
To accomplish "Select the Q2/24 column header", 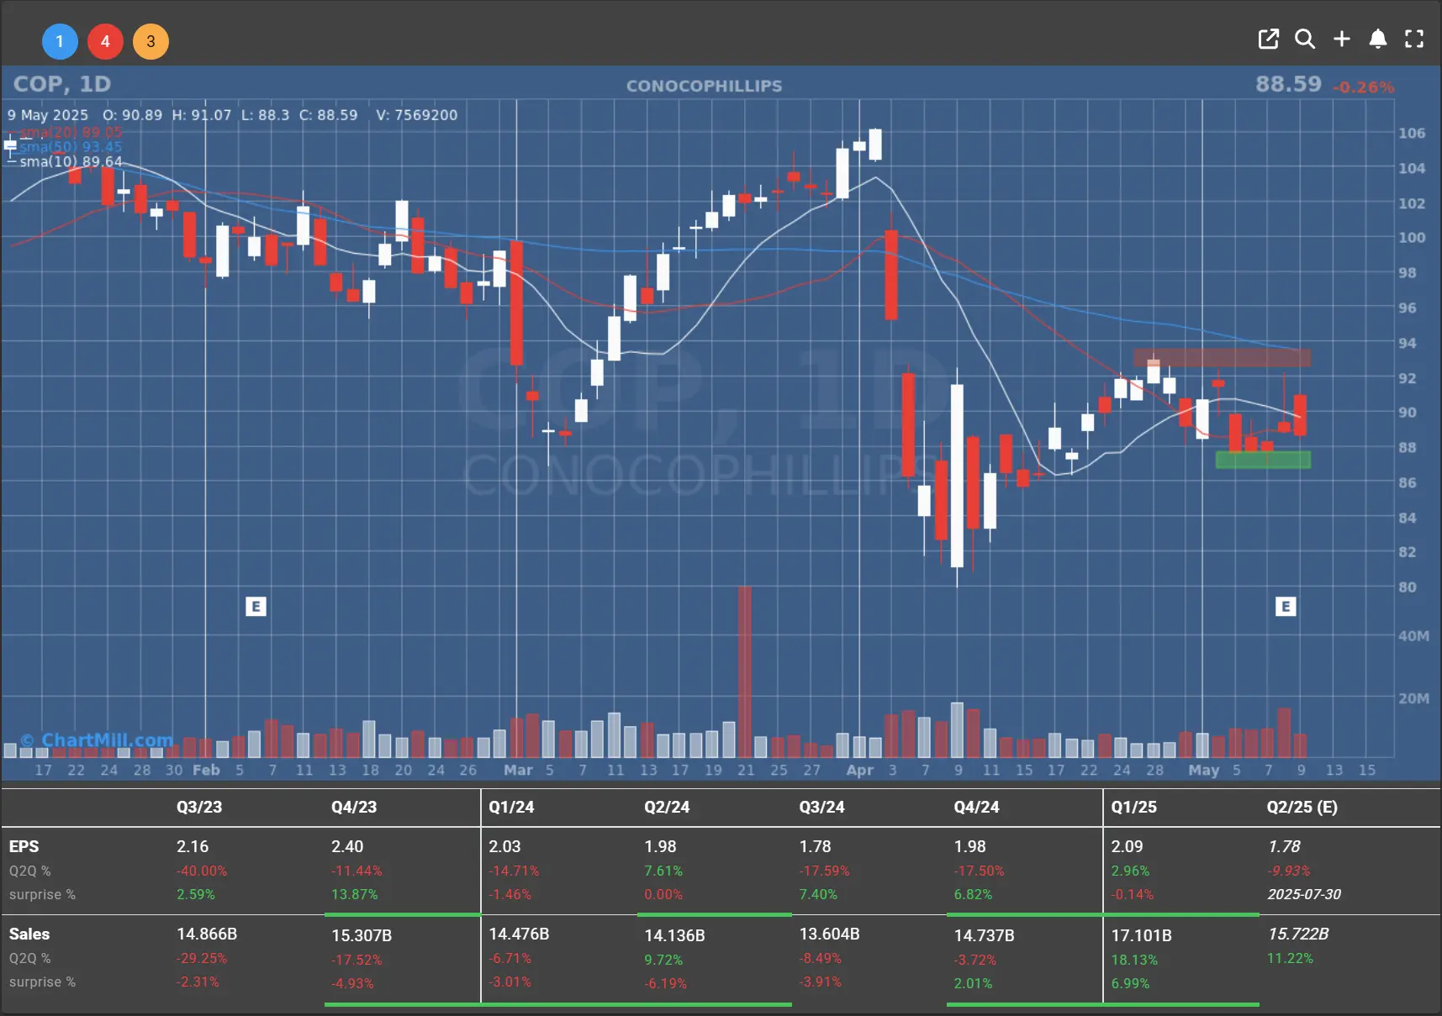I will (667, 807).
